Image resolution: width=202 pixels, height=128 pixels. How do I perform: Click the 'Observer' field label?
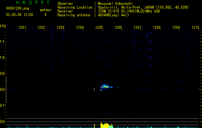(x=65, y=4)
